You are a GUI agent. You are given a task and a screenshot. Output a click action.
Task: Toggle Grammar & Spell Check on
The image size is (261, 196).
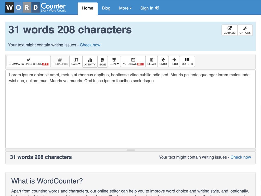point(29,62)
